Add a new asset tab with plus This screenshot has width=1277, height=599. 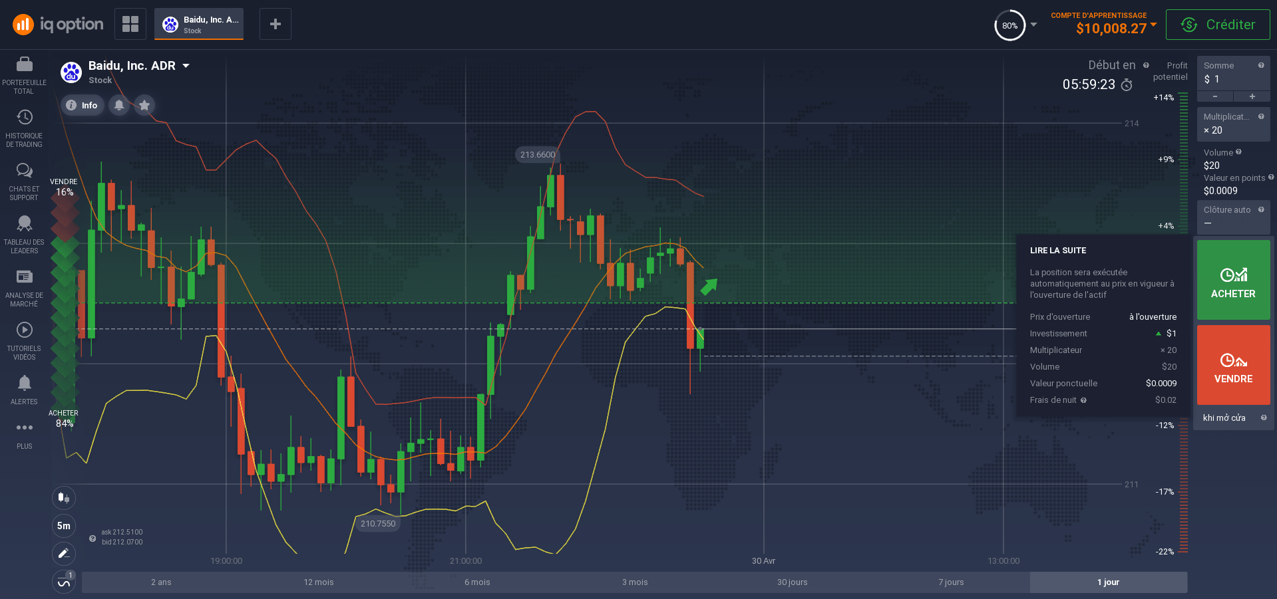pos(275,24)
